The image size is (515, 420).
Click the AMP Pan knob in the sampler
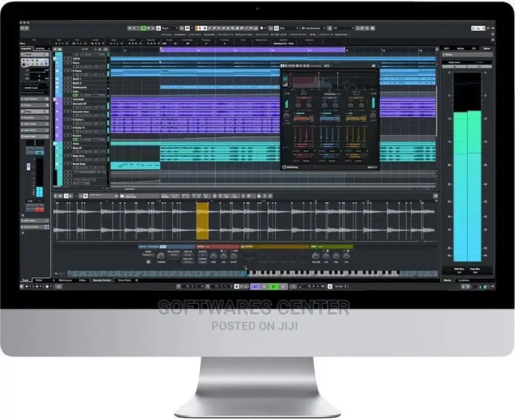pos(336,256)
